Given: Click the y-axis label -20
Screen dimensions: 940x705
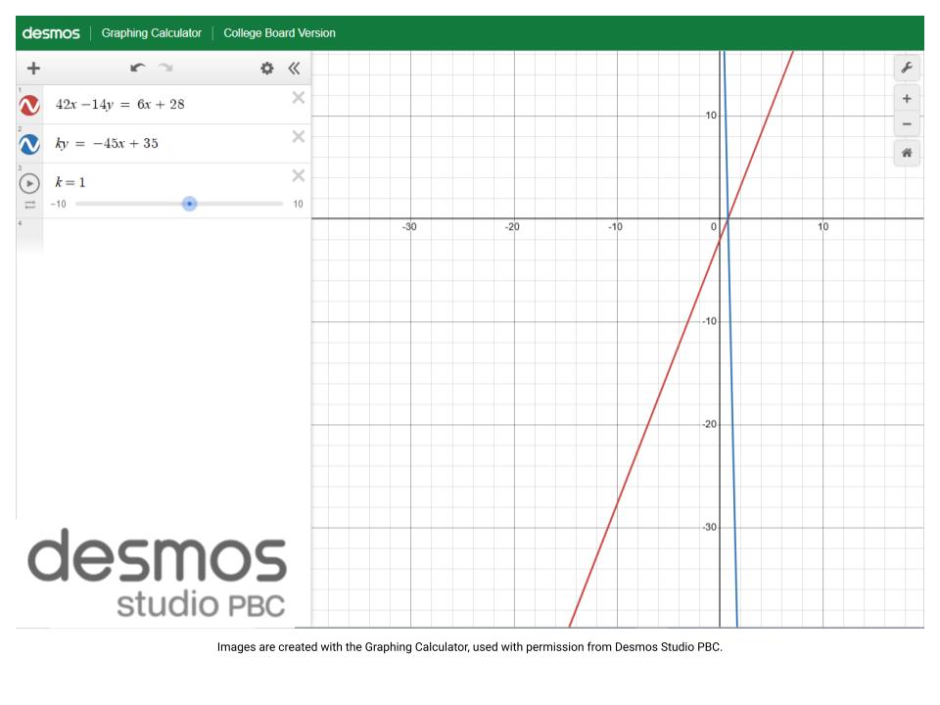Looking at the screenshot, I should pos(710,424).
